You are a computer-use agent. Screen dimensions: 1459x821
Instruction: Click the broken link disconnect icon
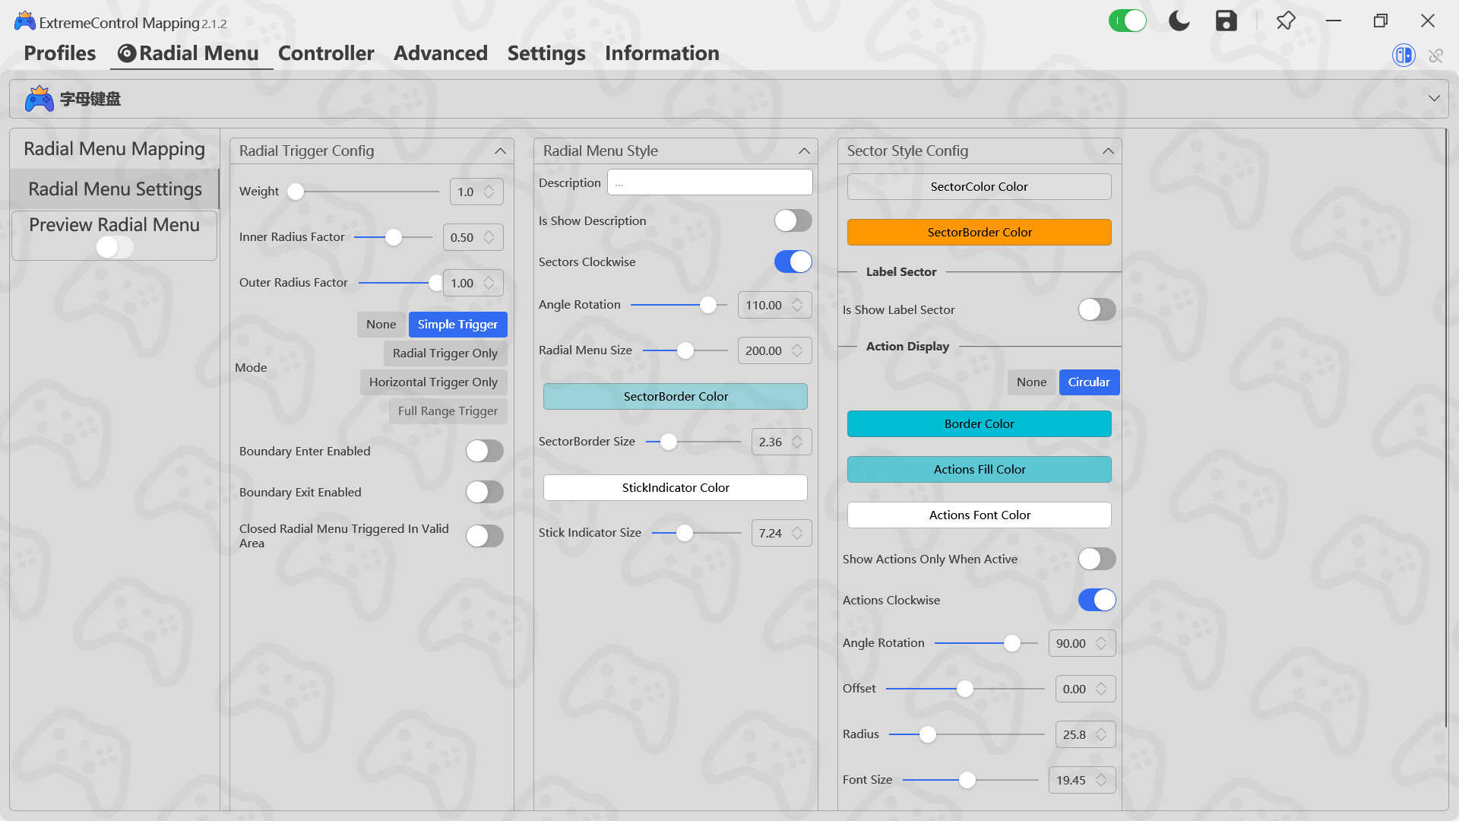click(1436, 55)
